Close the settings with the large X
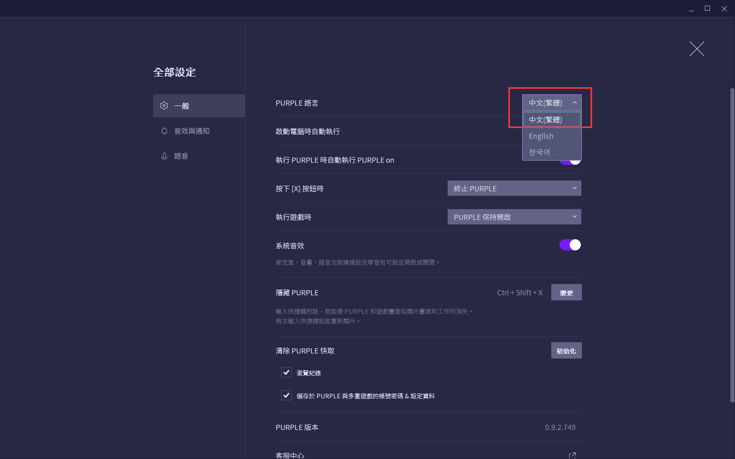Viewport: 735px width, 459px height. [697, 49]
